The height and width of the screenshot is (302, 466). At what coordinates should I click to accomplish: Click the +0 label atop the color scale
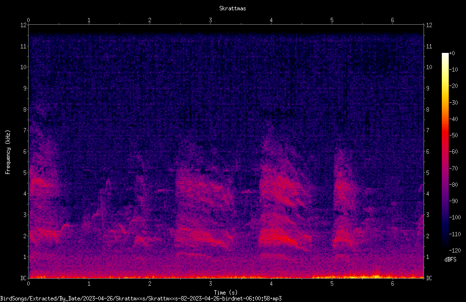pos(452,53)
